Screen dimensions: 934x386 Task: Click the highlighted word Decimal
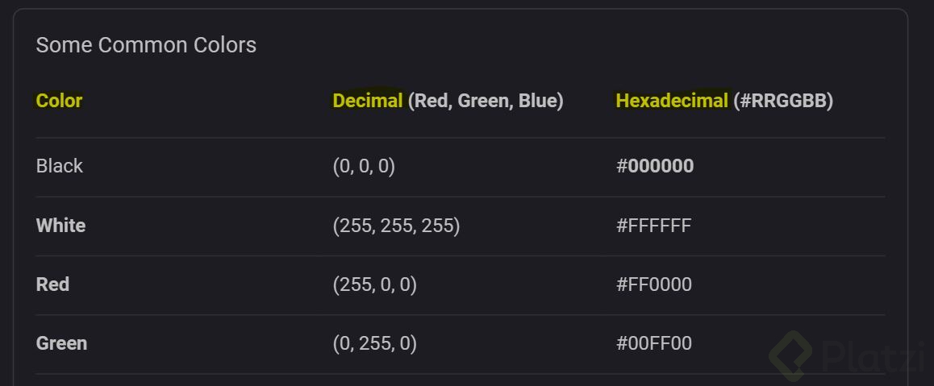pyautogui.click(x=368, y=101)
